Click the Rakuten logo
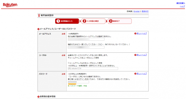 pos(10,5)
